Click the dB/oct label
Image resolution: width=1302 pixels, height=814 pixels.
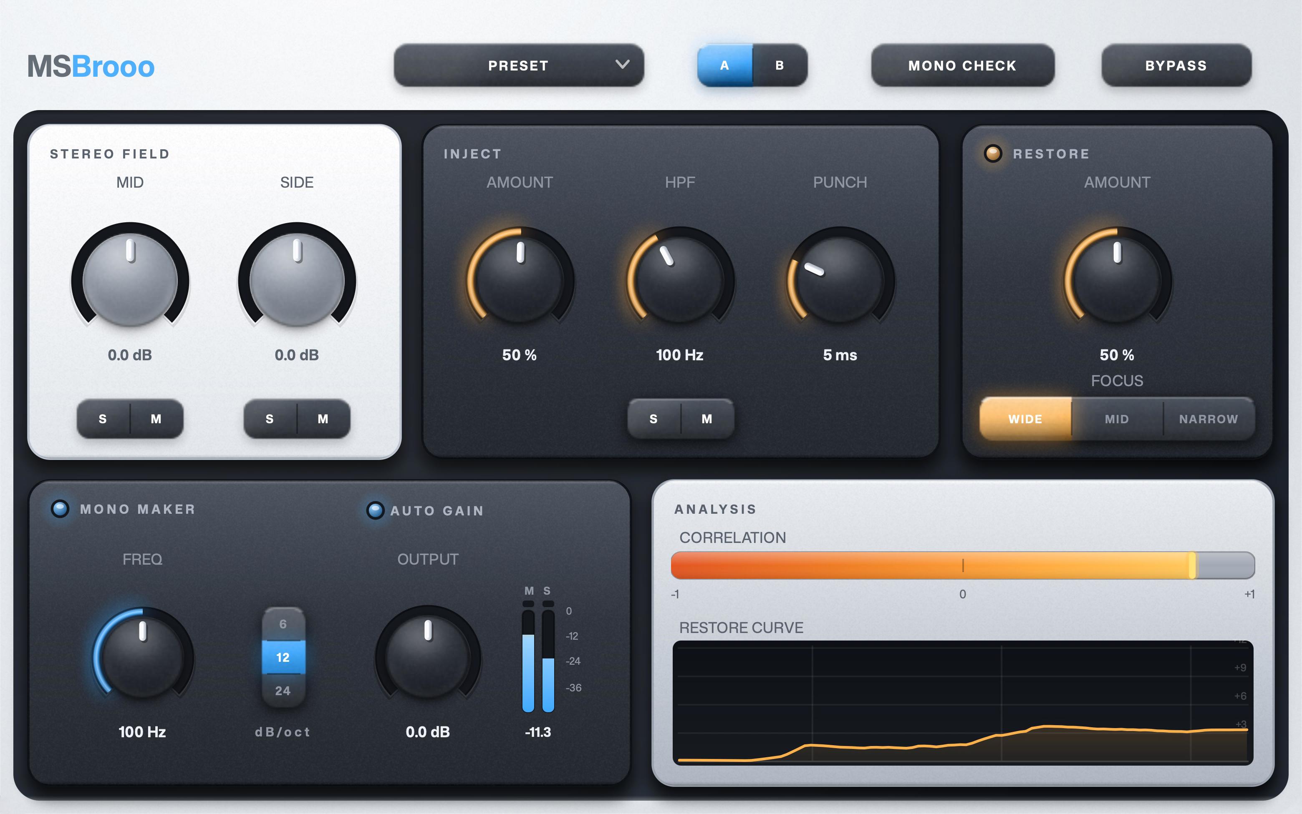283,732
